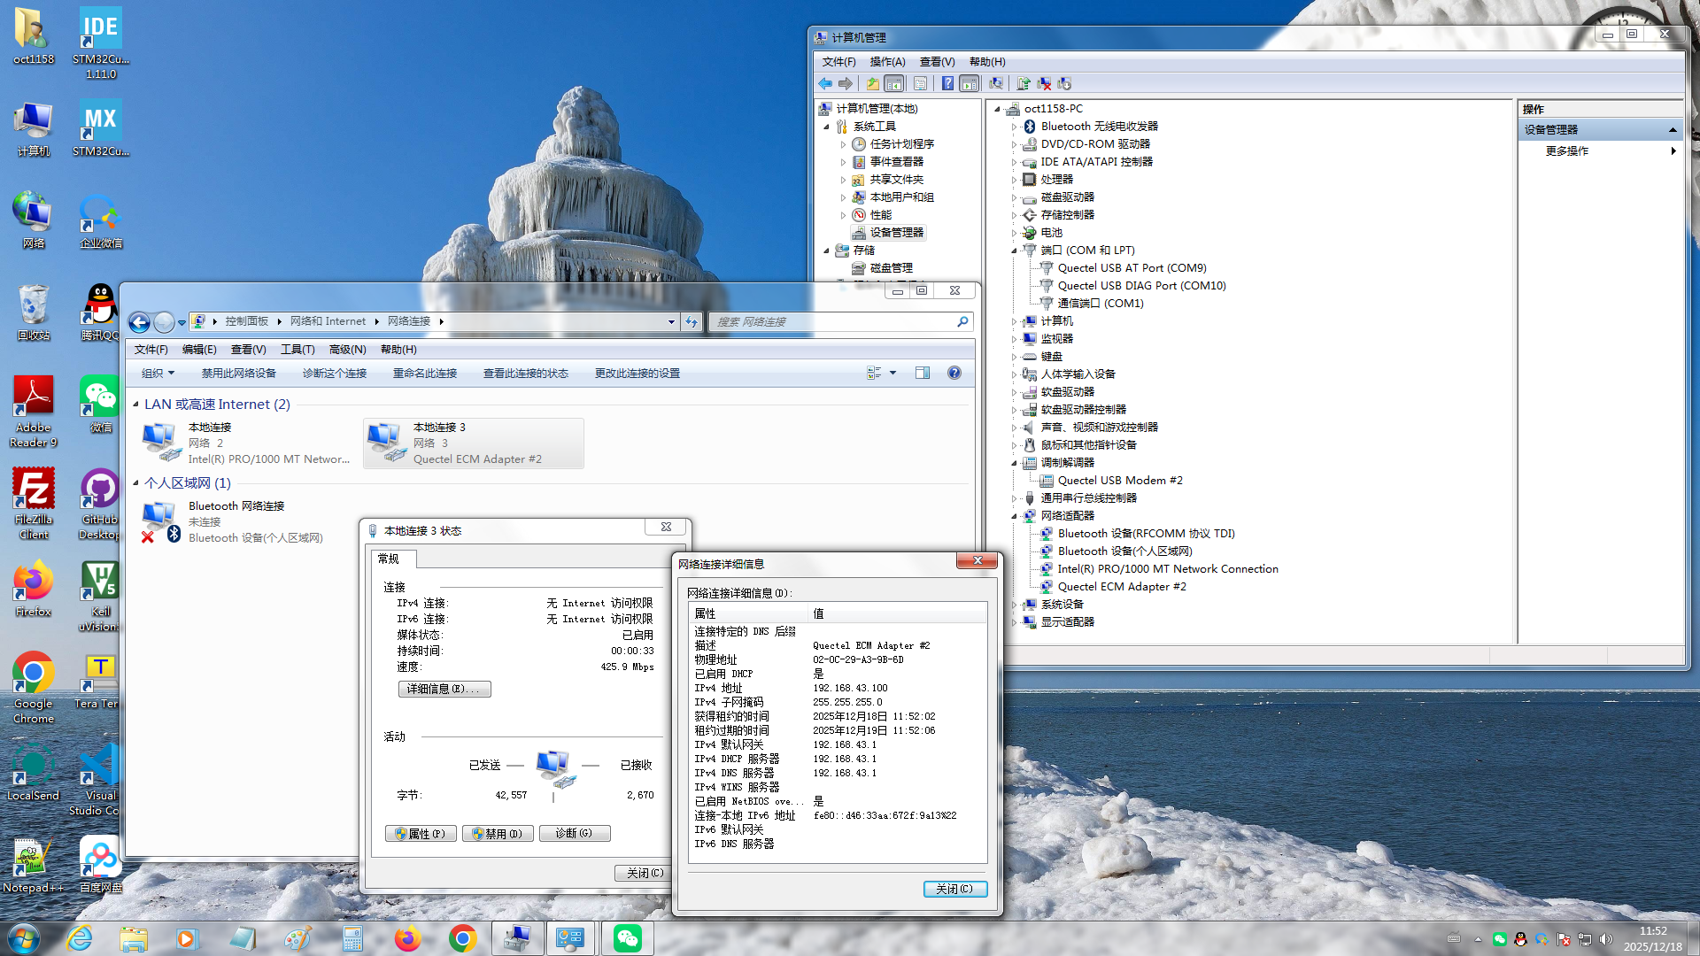This screenshot has width=1700, height=956.
Task: Open the Back arrow in Network Connections window
Action: coord(139,322)
